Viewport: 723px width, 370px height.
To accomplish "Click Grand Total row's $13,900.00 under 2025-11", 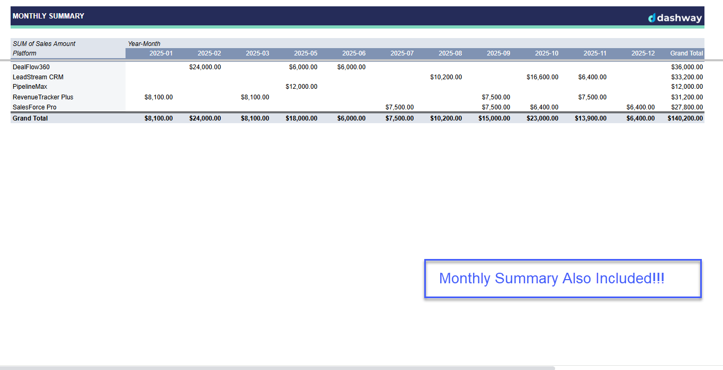I will pyautogui.click(x=591, y=118).
